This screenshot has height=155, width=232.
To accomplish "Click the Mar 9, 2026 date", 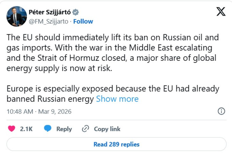I will 55,111.
